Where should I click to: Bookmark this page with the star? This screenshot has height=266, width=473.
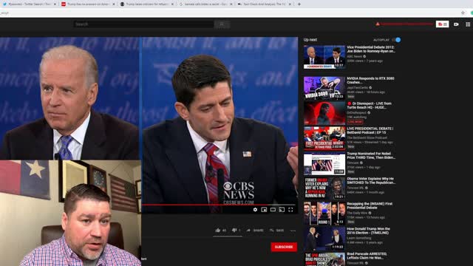click(463, 13)
